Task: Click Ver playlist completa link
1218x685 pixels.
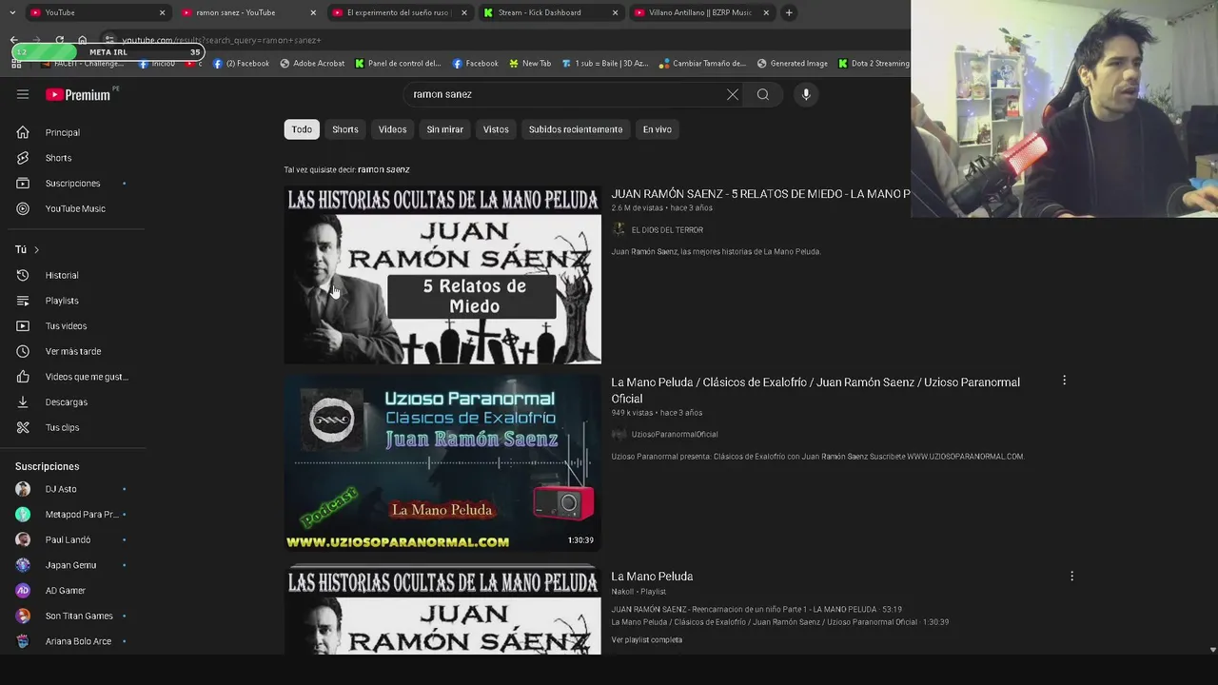Action: [646, 640]
